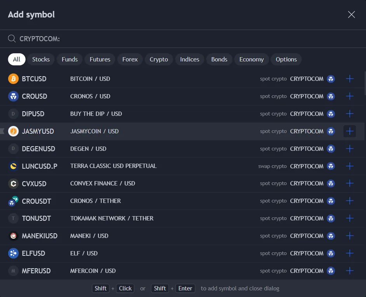The width and height of the screenshot is (366, 297).
Task: Select the Options filter
Action: click(x=286, y=59)
